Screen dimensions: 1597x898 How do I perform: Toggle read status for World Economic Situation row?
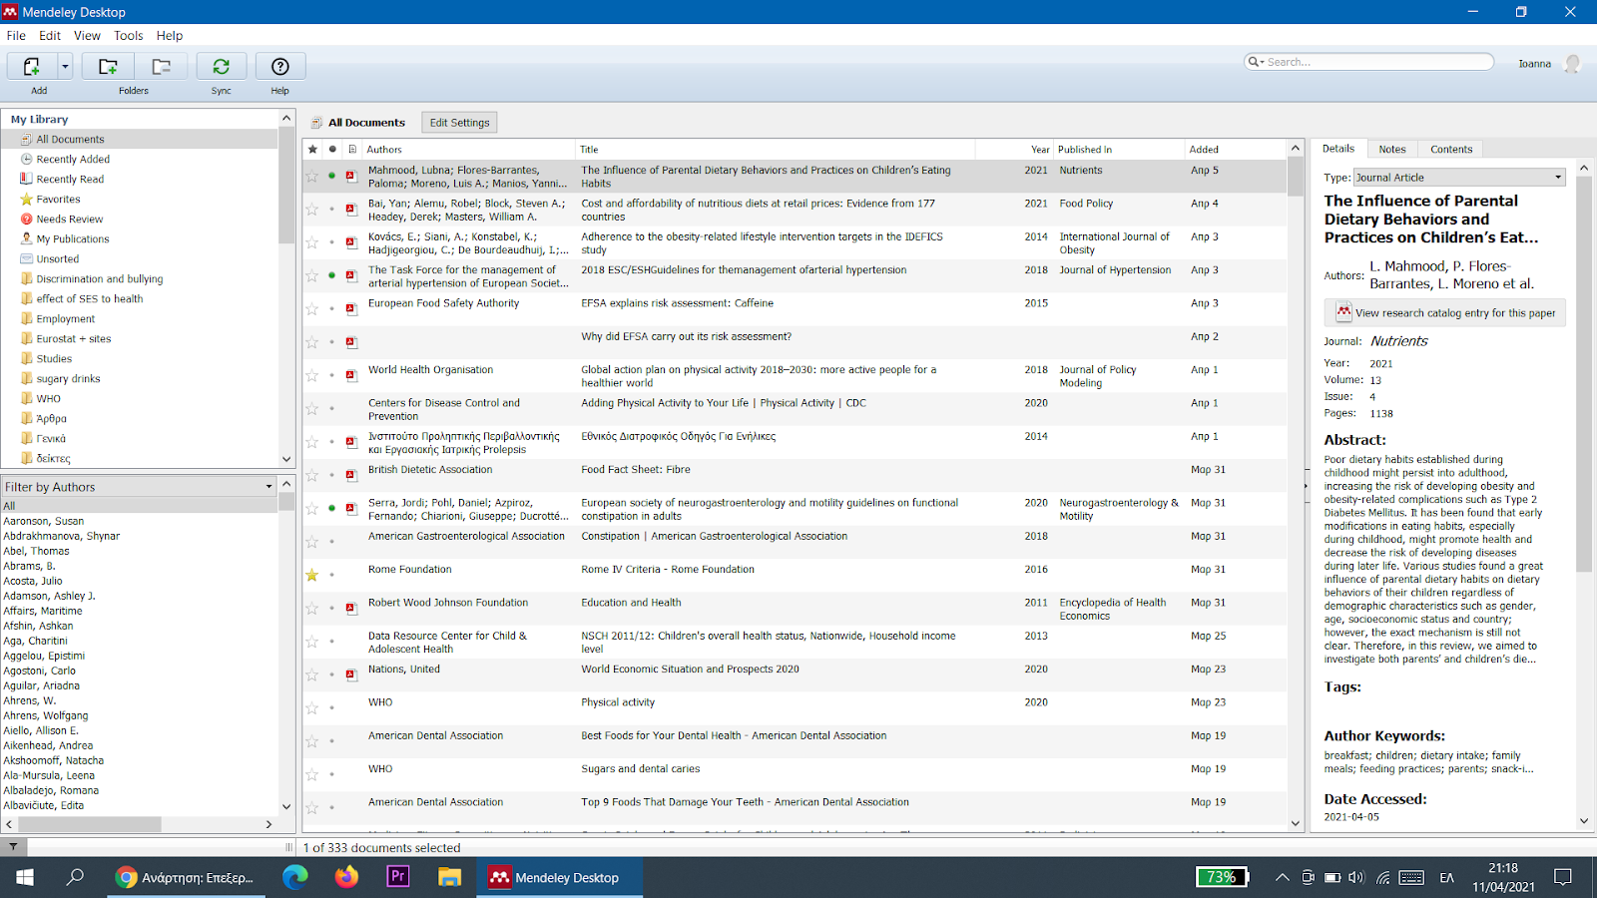click(x=332, y=674)
